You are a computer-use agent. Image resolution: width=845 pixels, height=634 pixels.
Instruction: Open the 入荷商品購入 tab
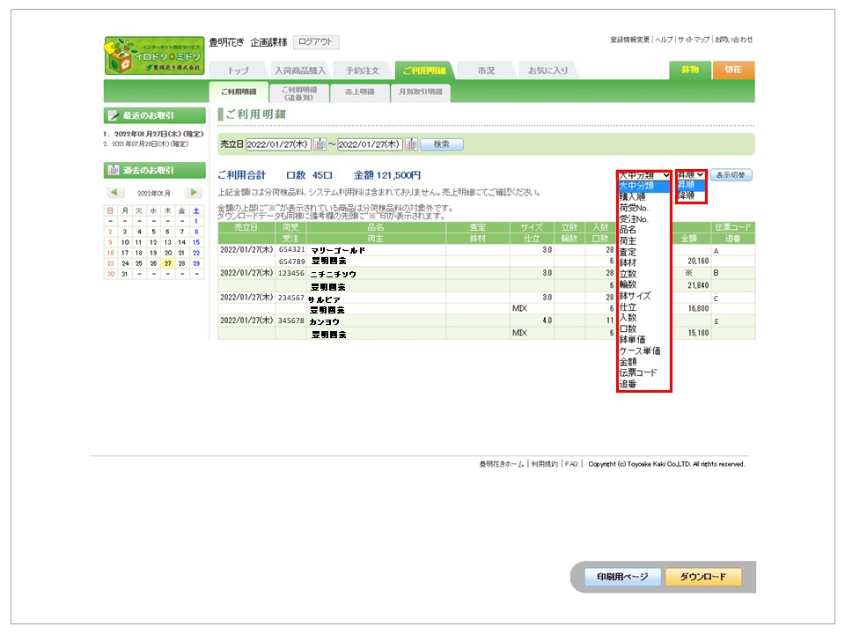coord(299,70)
